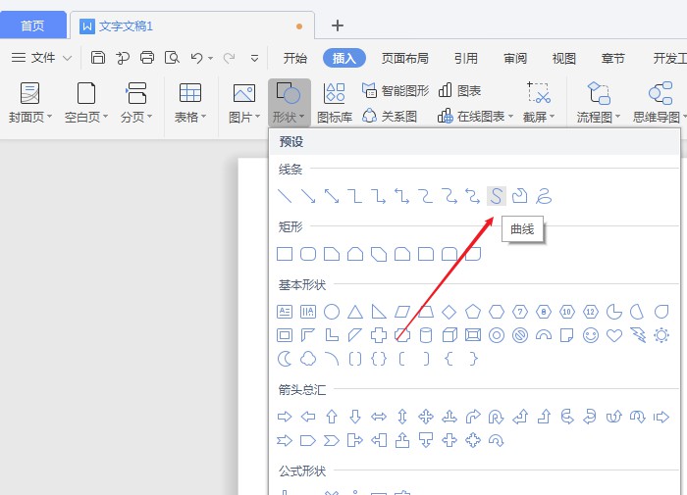Image resolution: width=687 pixels, height=495 pixels.
Task: Click the Save icon in quick toolbar
Action: (x=98, y=58)
